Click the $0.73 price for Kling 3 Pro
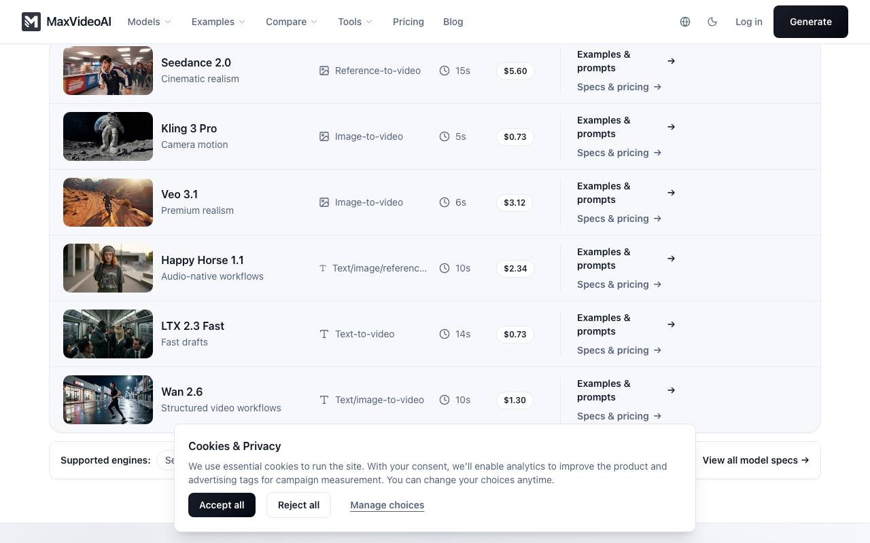870x543 pixels. coord(515,136)
